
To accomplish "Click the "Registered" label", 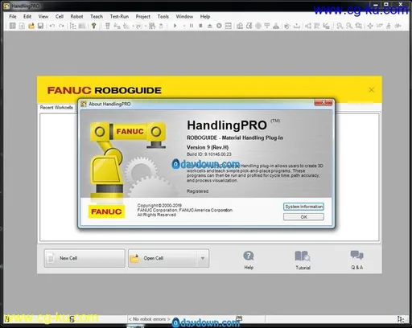I will 197,191.
